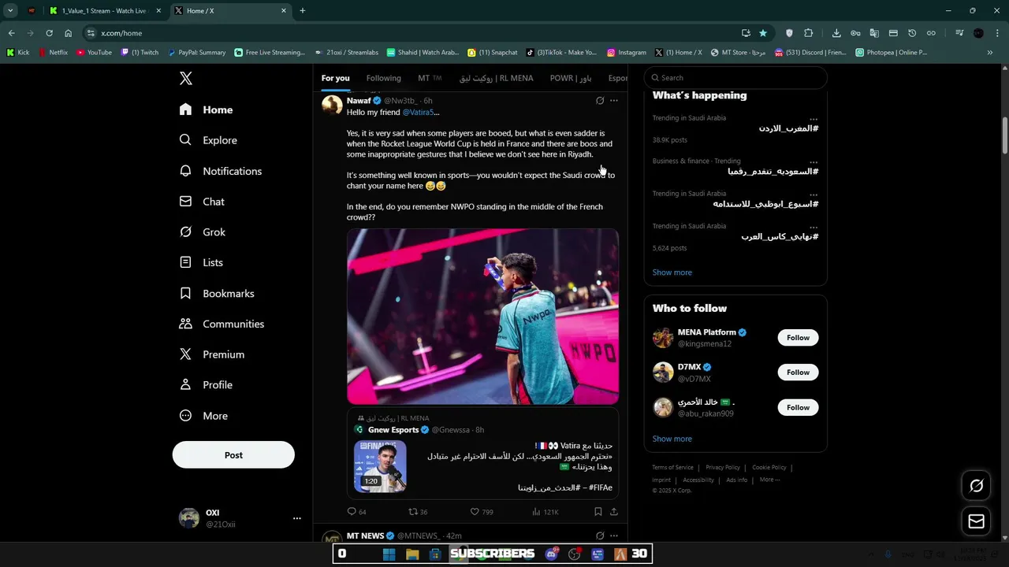The width and height of the screenshot is (1009, 567).
Task: Open Terms of Service link
Action: pos(672,468)
